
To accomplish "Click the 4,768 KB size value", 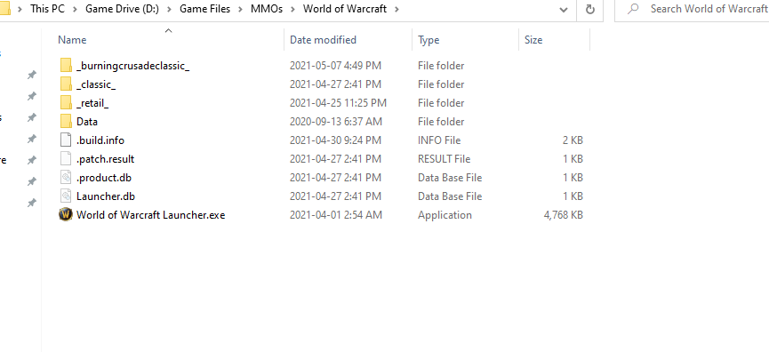I will [x=564, y=215].
